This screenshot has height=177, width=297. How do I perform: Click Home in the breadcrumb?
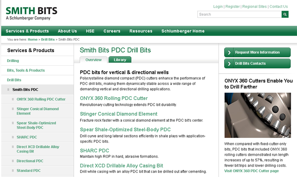click(32, 40)
